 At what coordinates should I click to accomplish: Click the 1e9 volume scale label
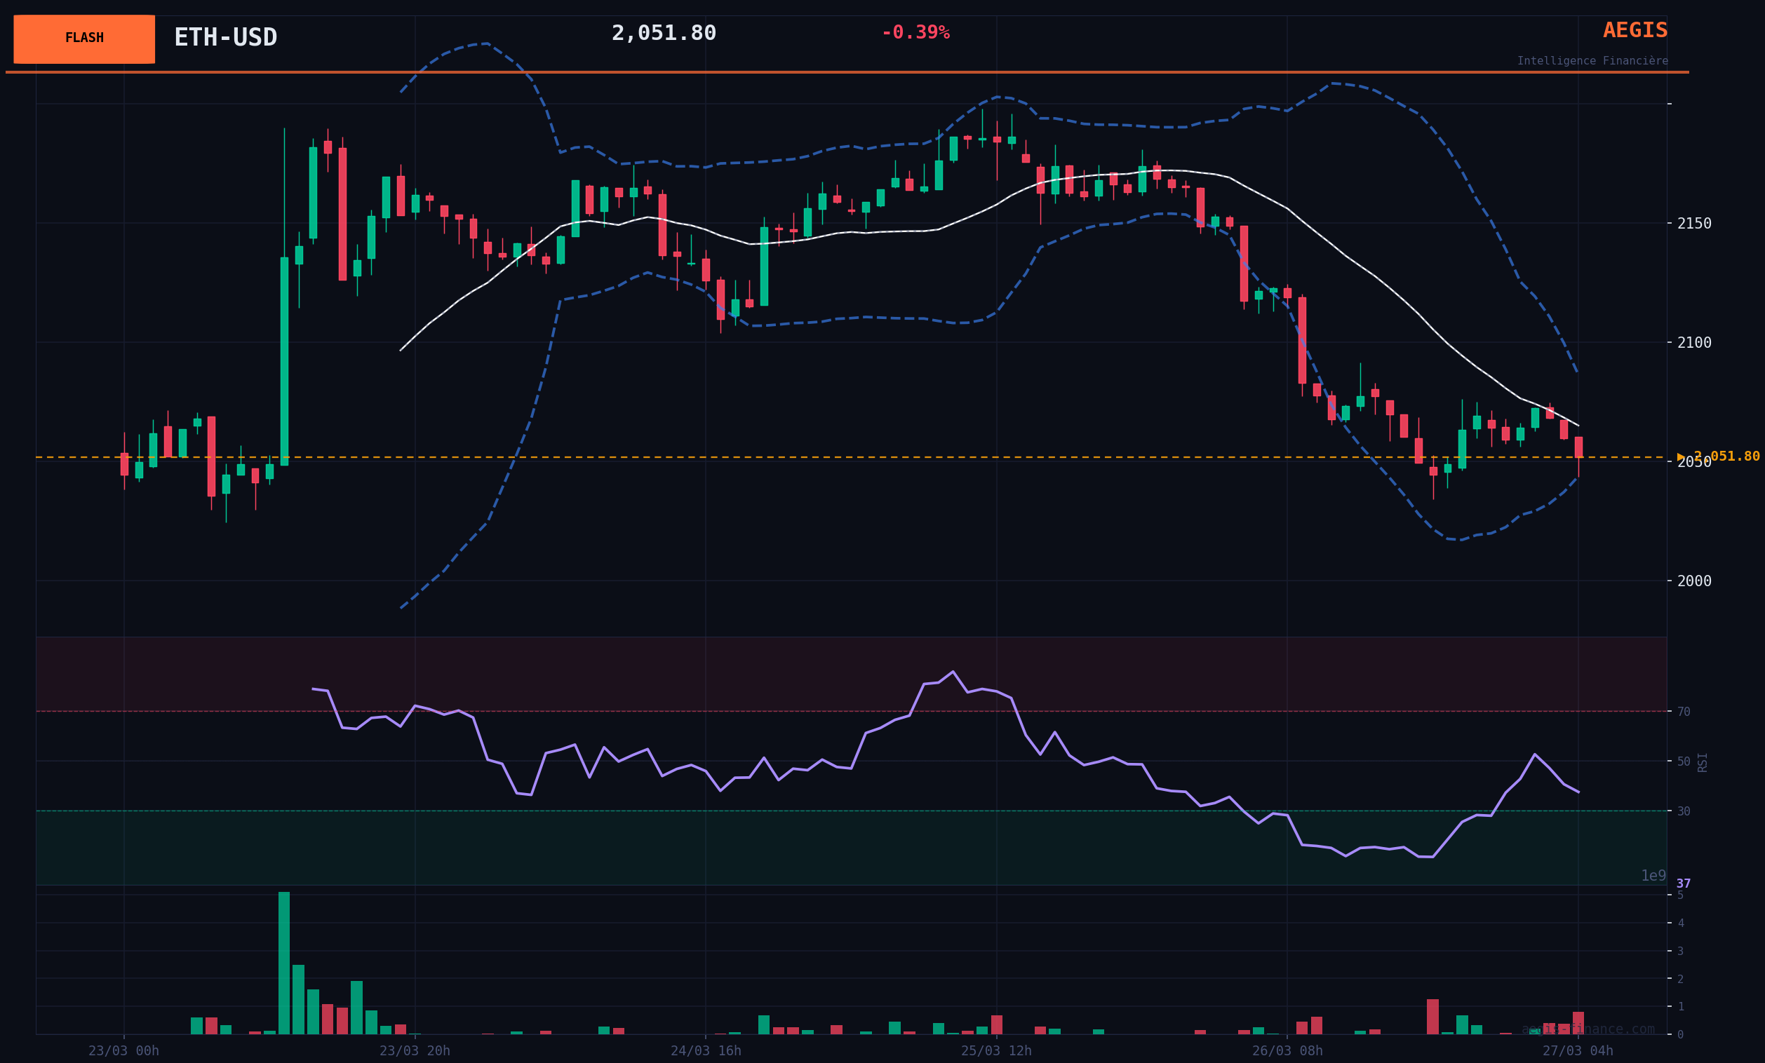pyautogui.click(x=1653, y=876)
